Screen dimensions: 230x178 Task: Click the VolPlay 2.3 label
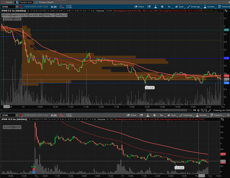click(x=62, y=15)
